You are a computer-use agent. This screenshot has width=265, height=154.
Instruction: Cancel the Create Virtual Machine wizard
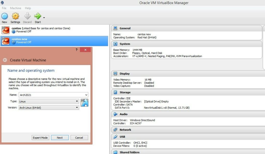[79, 138]
